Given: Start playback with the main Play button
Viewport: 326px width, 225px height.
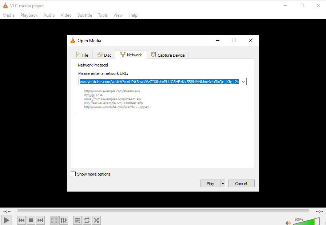Looking at the screenshot, I should tap(7, 220).
